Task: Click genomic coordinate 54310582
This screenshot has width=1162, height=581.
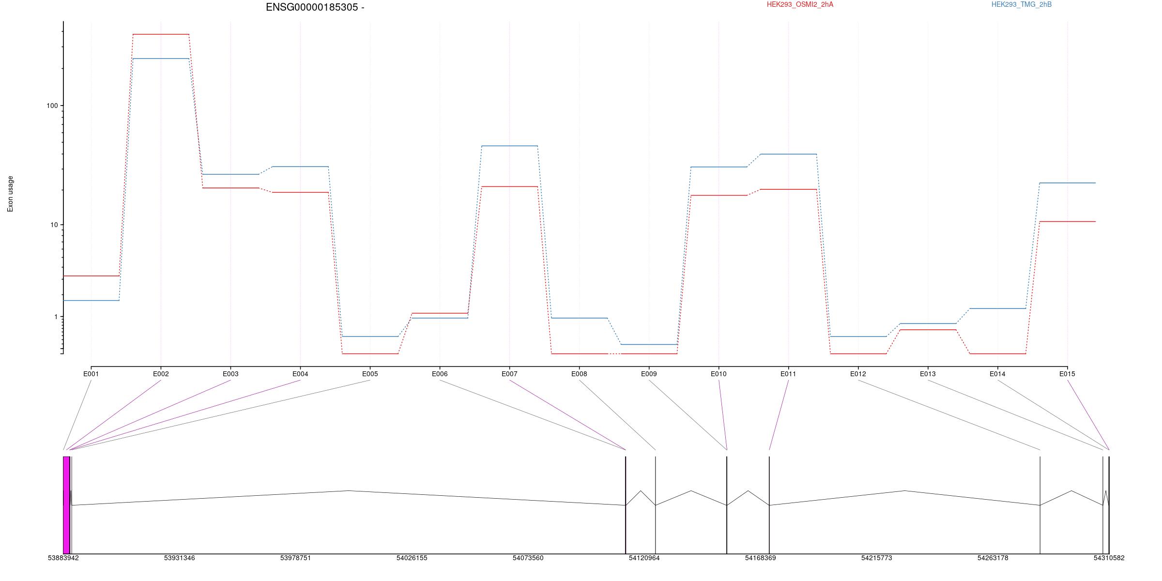Action: point(1109,558)
